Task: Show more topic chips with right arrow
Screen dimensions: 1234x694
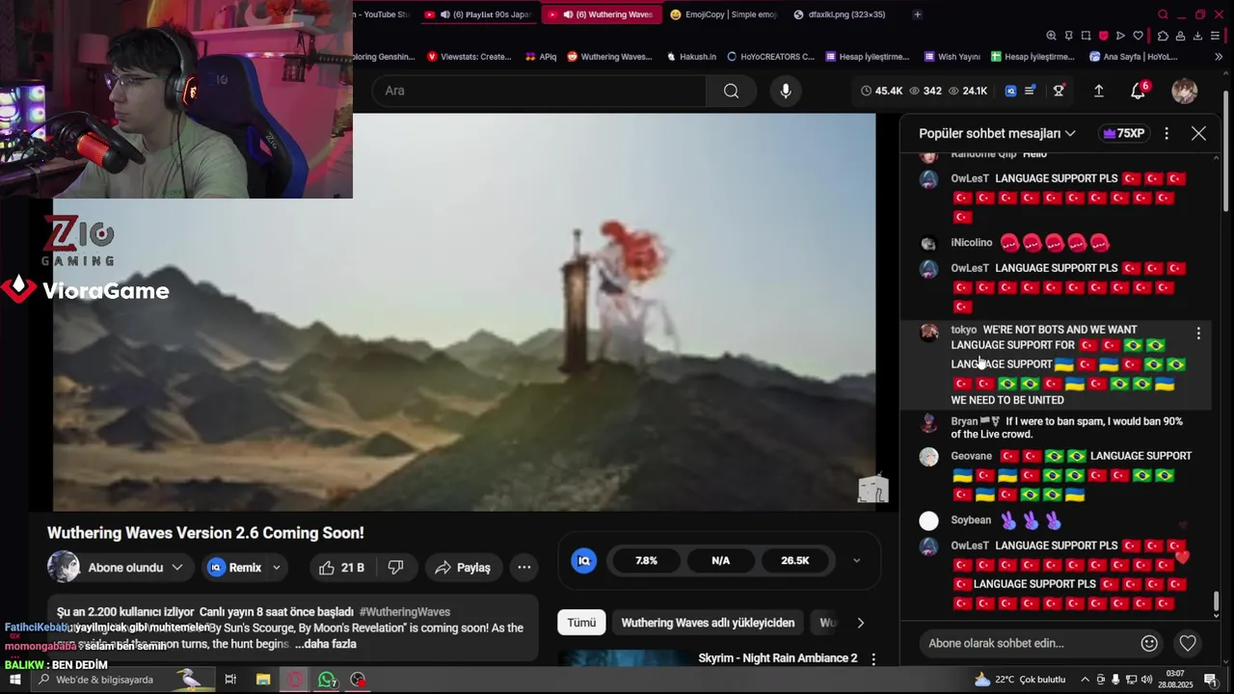Action: 860,623
